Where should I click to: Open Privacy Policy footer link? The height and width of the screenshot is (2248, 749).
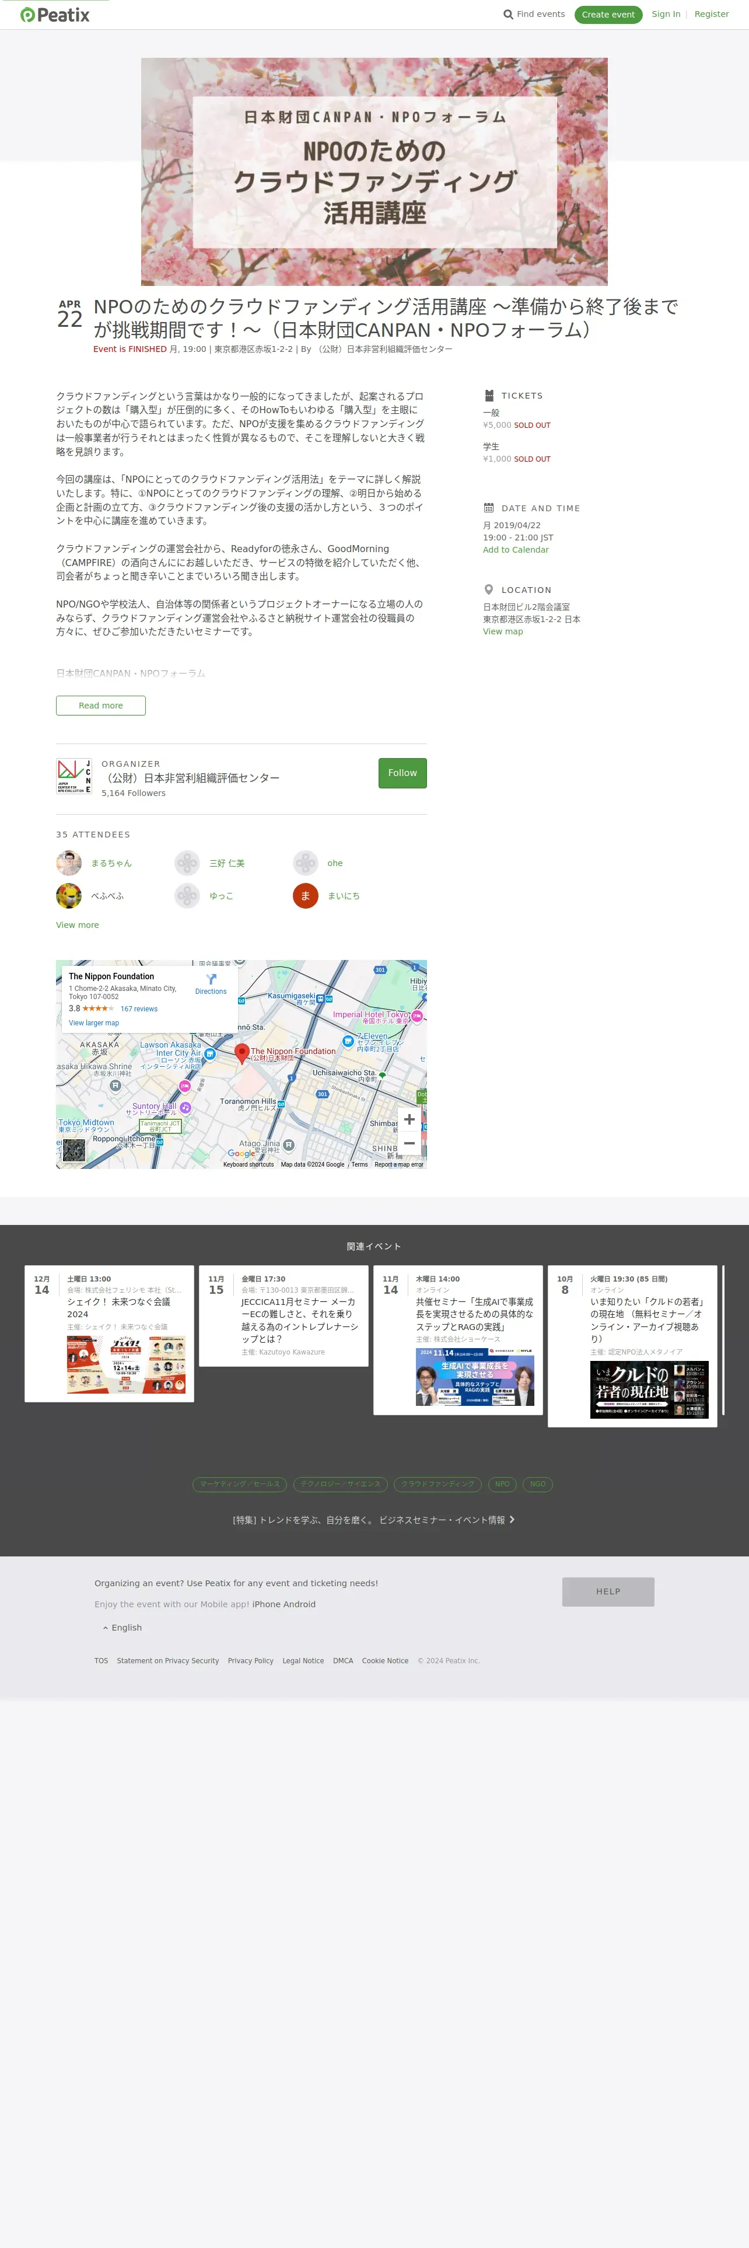(x=250, y=1661)
